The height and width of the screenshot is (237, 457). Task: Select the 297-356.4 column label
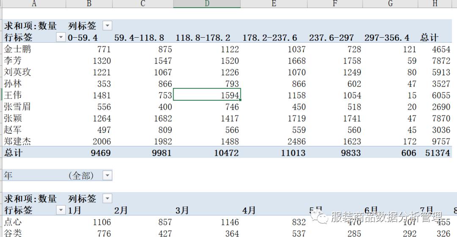click(387, 38)
